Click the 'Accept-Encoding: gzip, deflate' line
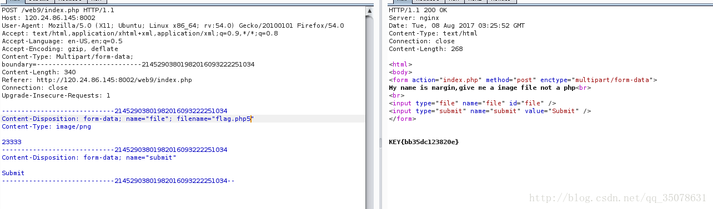The height and width of the screenshot is (209, 713). pyautogui.click(x=60, y=49)
